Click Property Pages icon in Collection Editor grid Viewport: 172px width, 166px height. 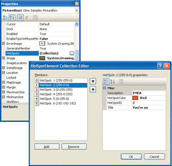tap(121, 82)
